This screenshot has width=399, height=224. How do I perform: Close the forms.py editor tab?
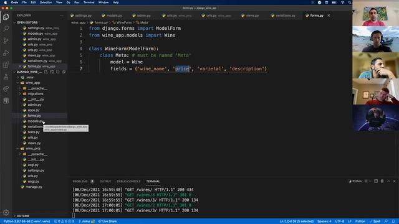(329, 16)
